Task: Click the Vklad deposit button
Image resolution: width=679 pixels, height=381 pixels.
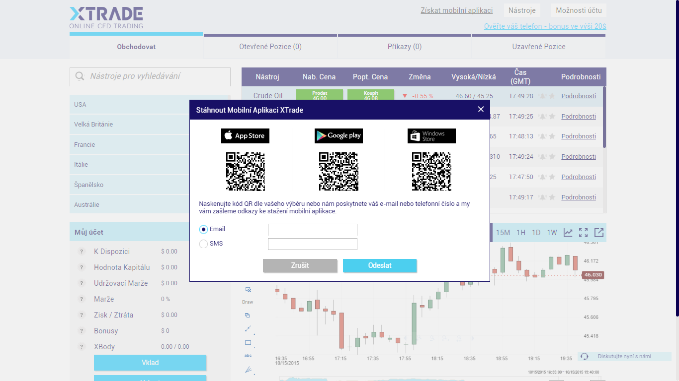Action: click(150, 363)
